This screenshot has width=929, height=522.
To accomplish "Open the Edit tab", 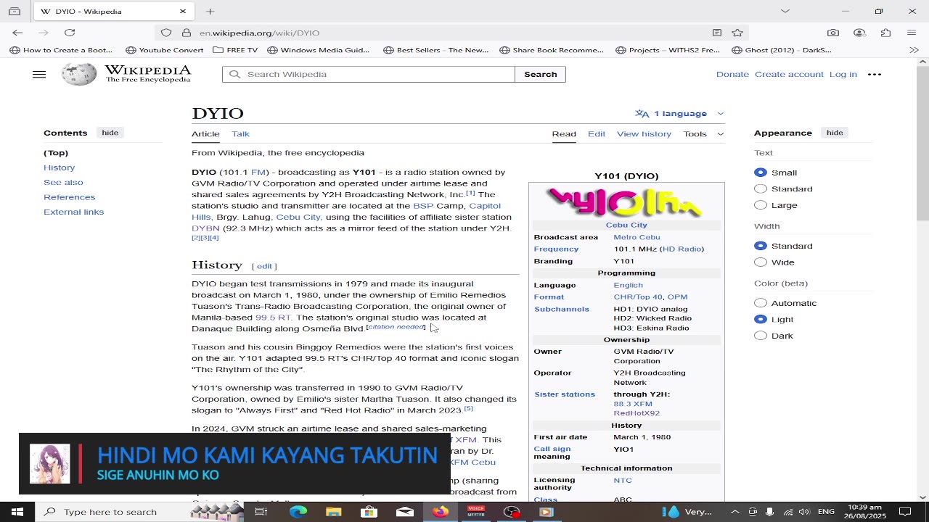I will point(597,134).
